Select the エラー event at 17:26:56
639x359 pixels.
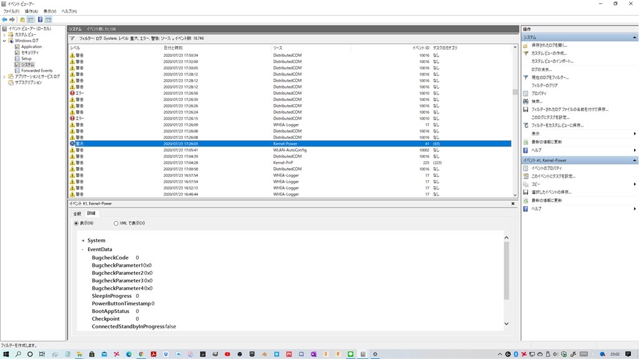coord(290,93)
